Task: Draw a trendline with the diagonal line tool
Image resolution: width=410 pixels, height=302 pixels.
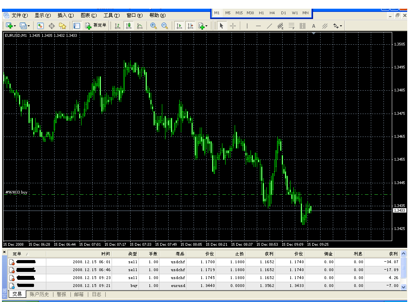Action: (270, 26)
